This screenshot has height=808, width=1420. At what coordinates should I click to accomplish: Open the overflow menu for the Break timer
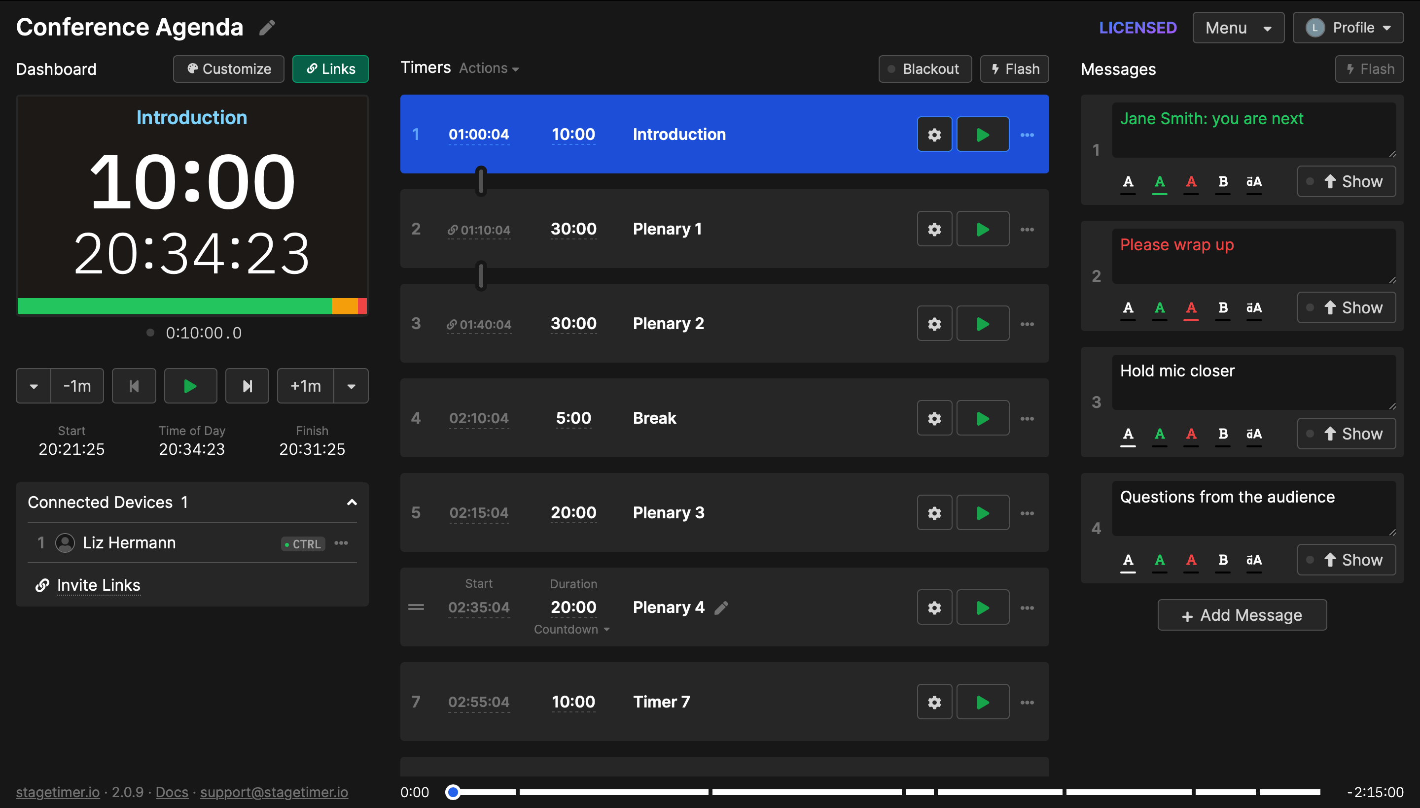(1027, 418)
